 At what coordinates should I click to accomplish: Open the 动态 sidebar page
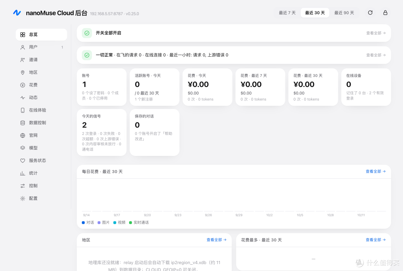click(41, 97)
